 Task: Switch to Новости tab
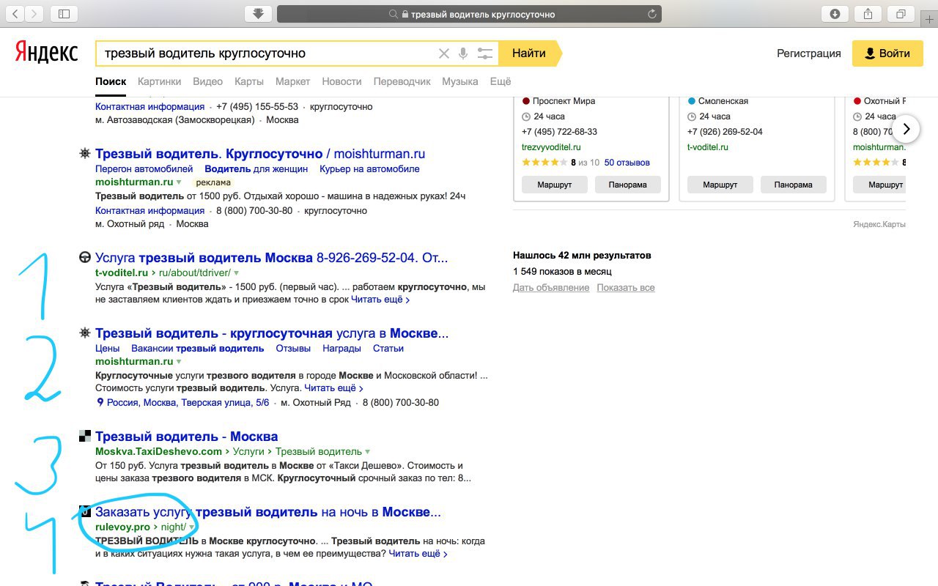coord(341,81)
